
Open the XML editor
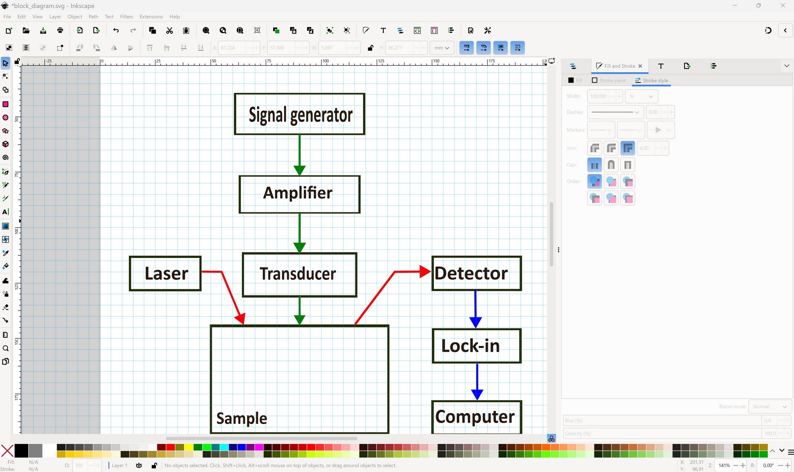pos(417,30)
